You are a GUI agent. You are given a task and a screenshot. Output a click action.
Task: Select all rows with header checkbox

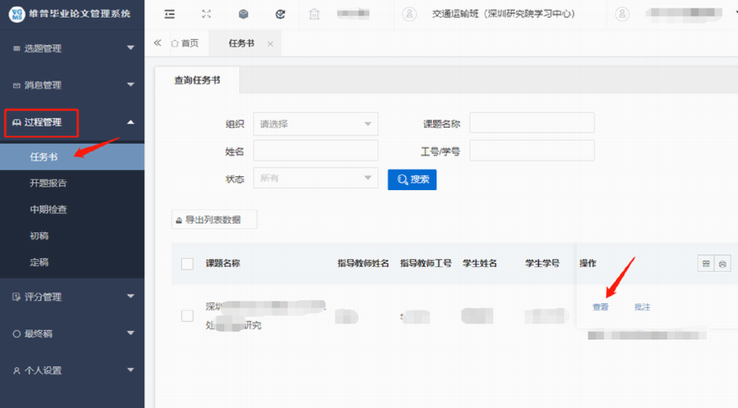click(x=187, y=264)
